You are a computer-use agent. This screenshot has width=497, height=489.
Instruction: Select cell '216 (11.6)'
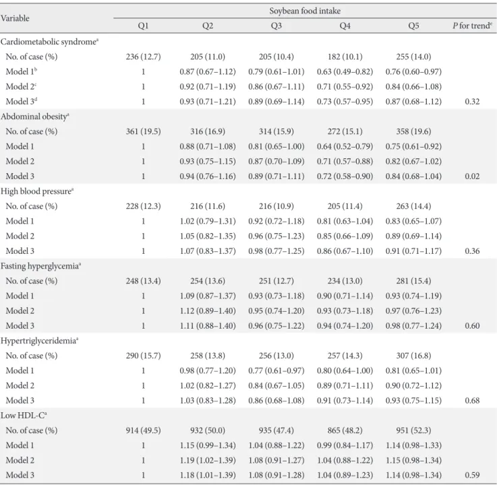point(208,206)
